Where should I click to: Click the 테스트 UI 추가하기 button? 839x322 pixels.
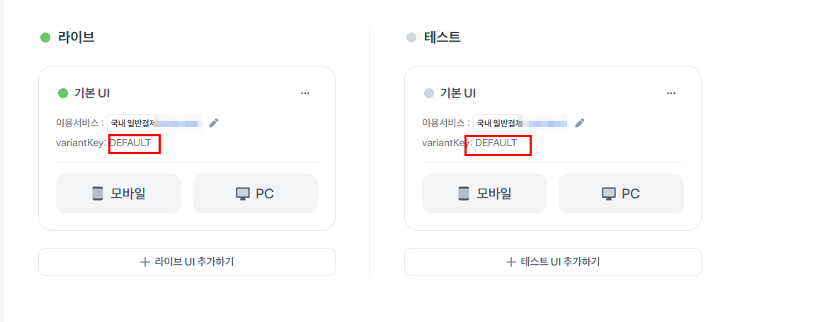(x=553, y=262)
